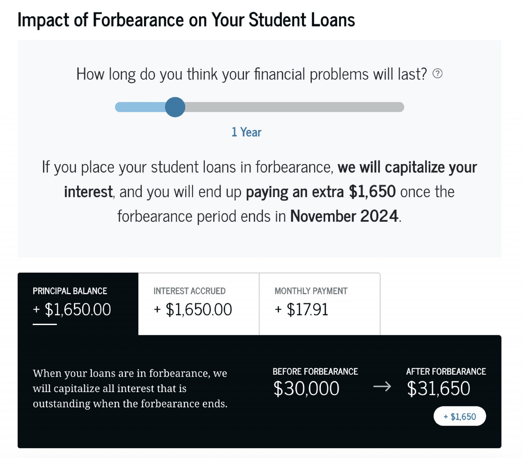Select the '1 Year' label

pos(246,132)
